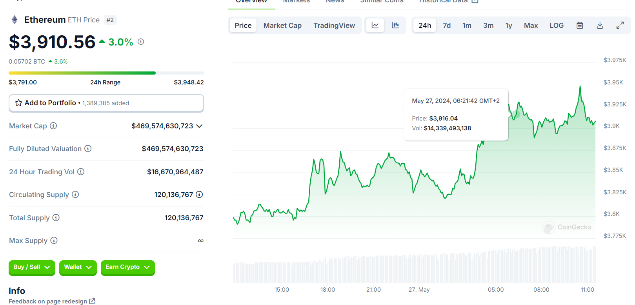Viewport: 635px width, 305px height.
Task: Click the 27. May axis label
Action: [419, 290]
